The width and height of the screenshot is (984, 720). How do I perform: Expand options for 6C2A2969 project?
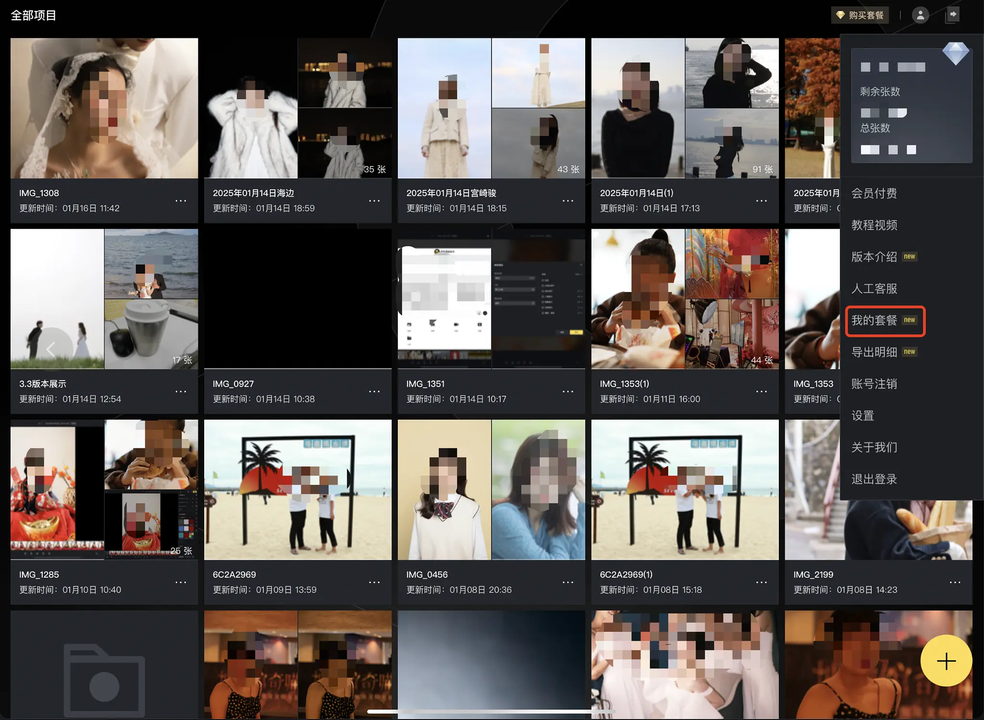click(x=374, y=582)
